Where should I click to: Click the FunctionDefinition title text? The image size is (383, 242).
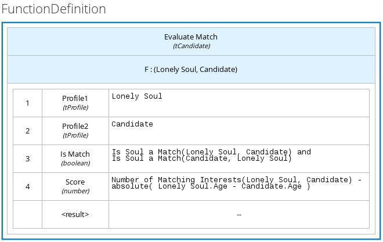[53, 9]
